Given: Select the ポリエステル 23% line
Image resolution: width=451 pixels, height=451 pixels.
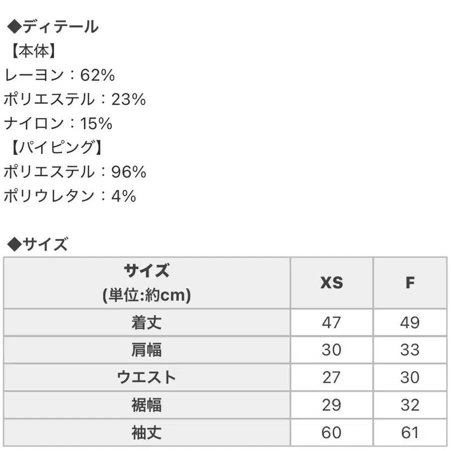Looking at the screenshot, I should (74, 99).
